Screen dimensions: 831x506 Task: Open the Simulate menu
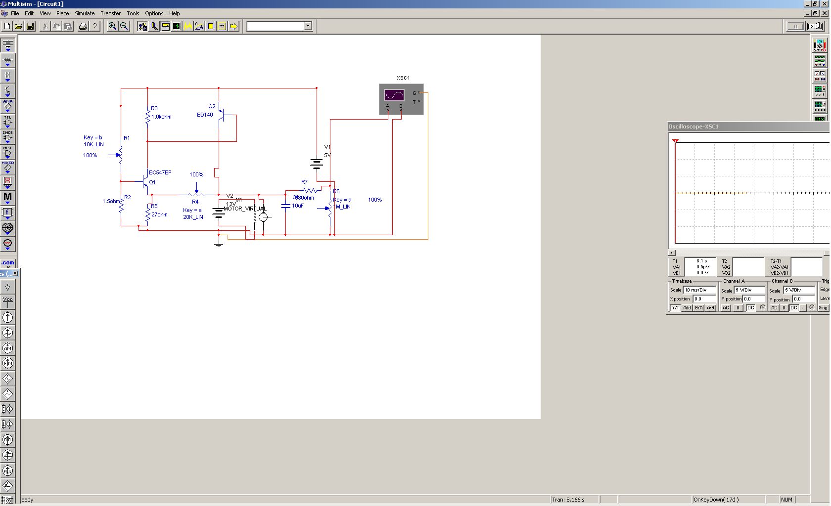(85, 13)
